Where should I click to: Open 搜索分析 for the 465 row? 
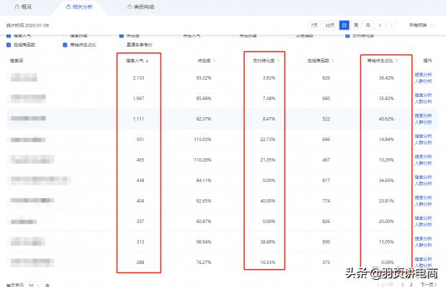pos(423,156)
